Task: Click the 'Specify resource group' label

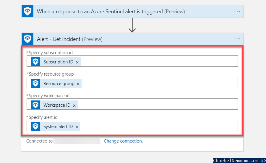Action: (51, 74)
